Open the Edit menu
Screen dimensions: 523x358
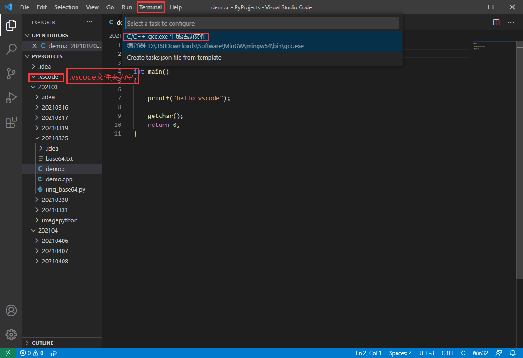[42, 7]
